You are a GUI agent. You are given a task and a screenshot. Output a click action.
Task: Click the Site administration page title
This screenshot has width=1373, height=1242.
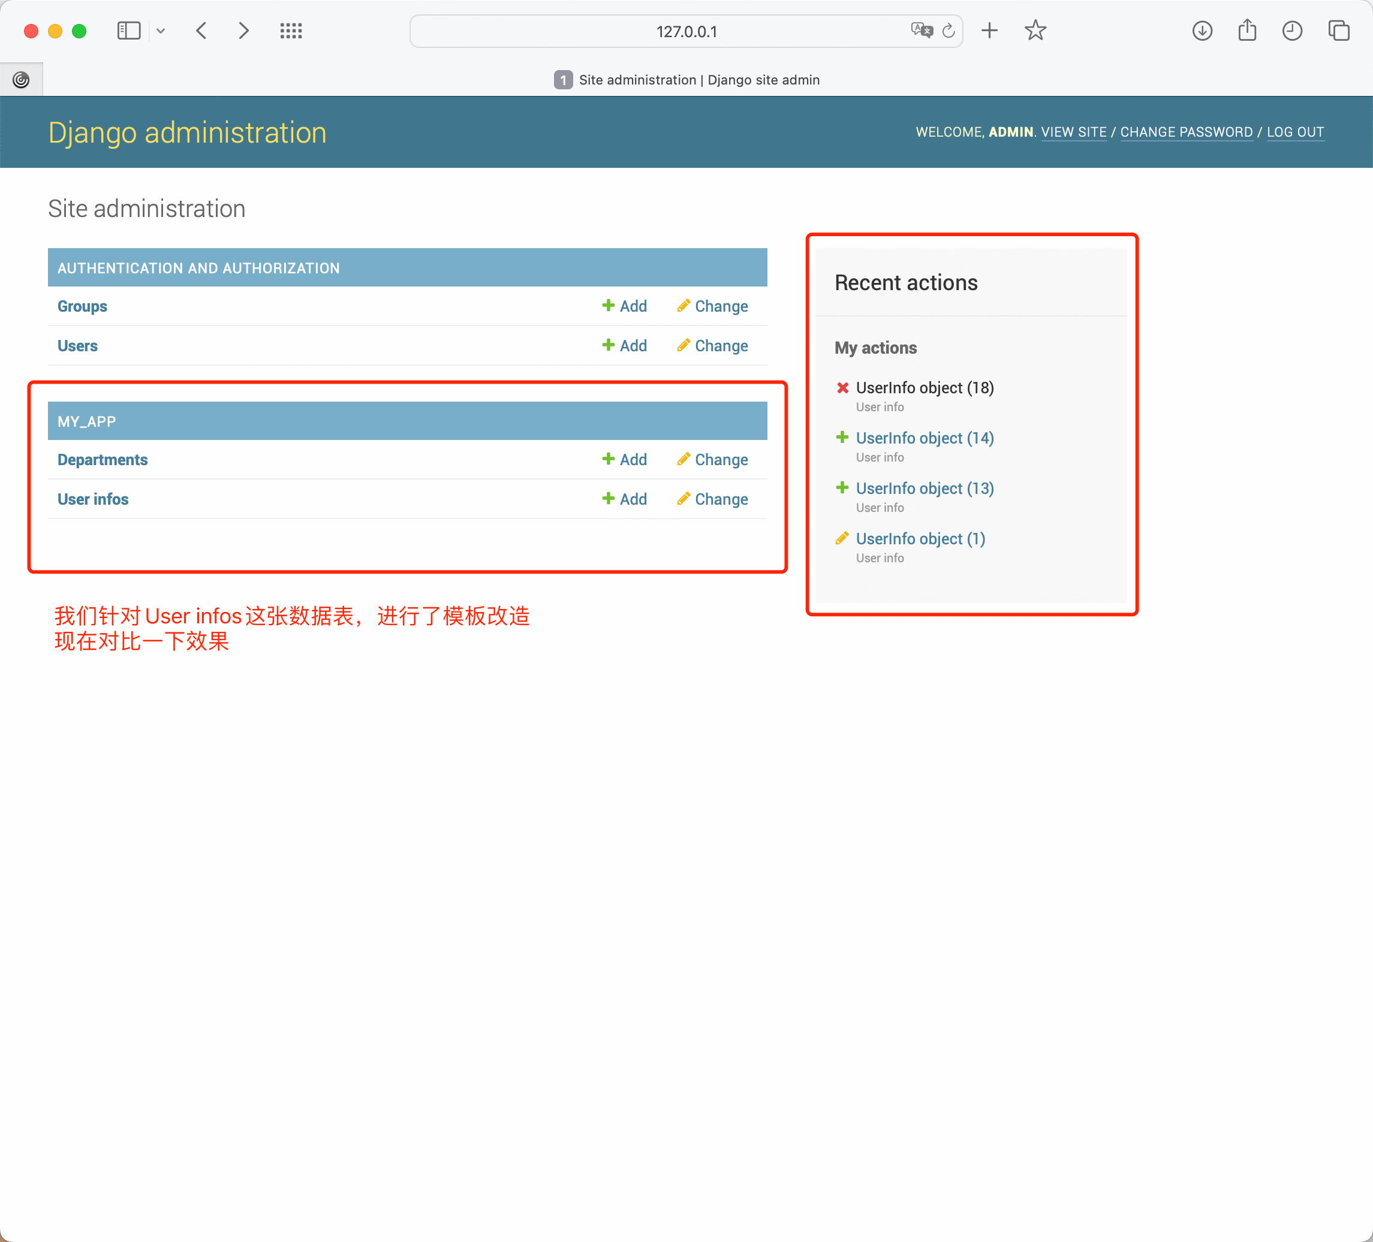click(146, 209)
